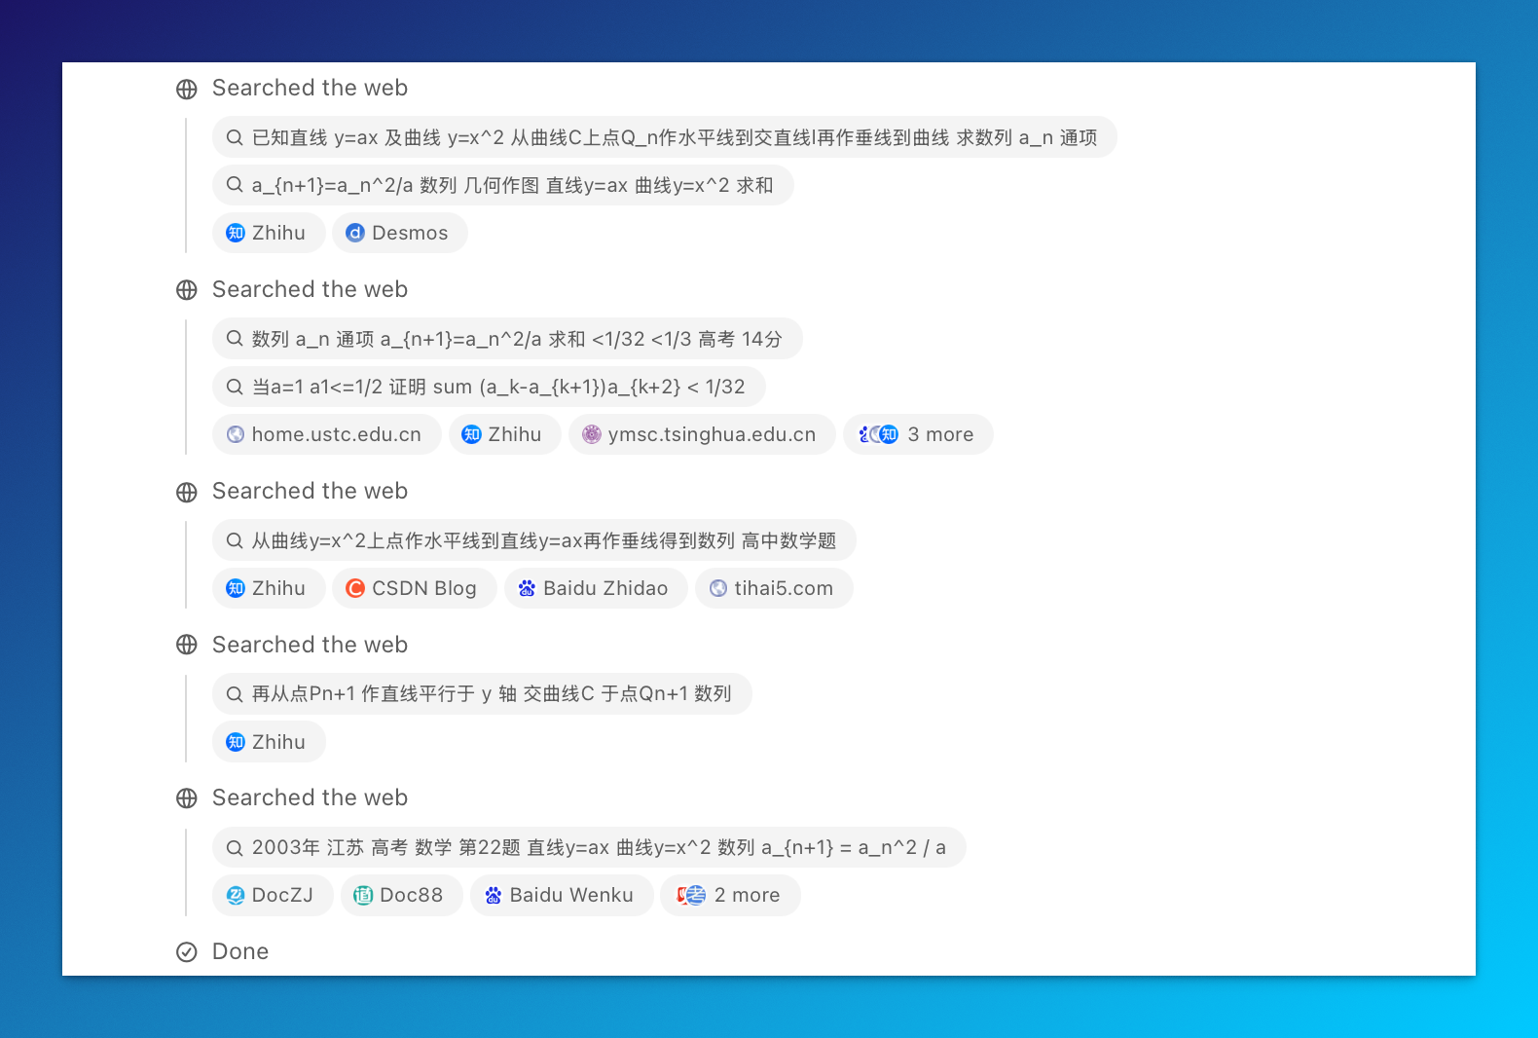This screenshot has height=1038, width=1538.
Task: Expand the '2 more' sources chip
Action: [730, 895]
